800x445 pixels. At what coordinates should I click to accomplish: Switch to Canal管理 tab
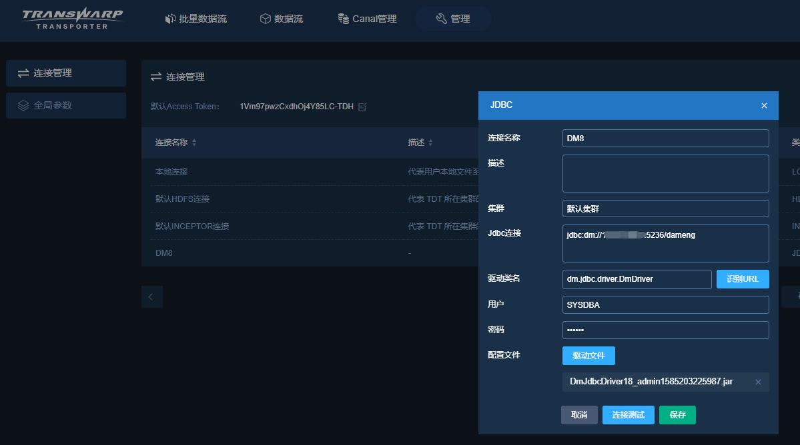[367, 19]
